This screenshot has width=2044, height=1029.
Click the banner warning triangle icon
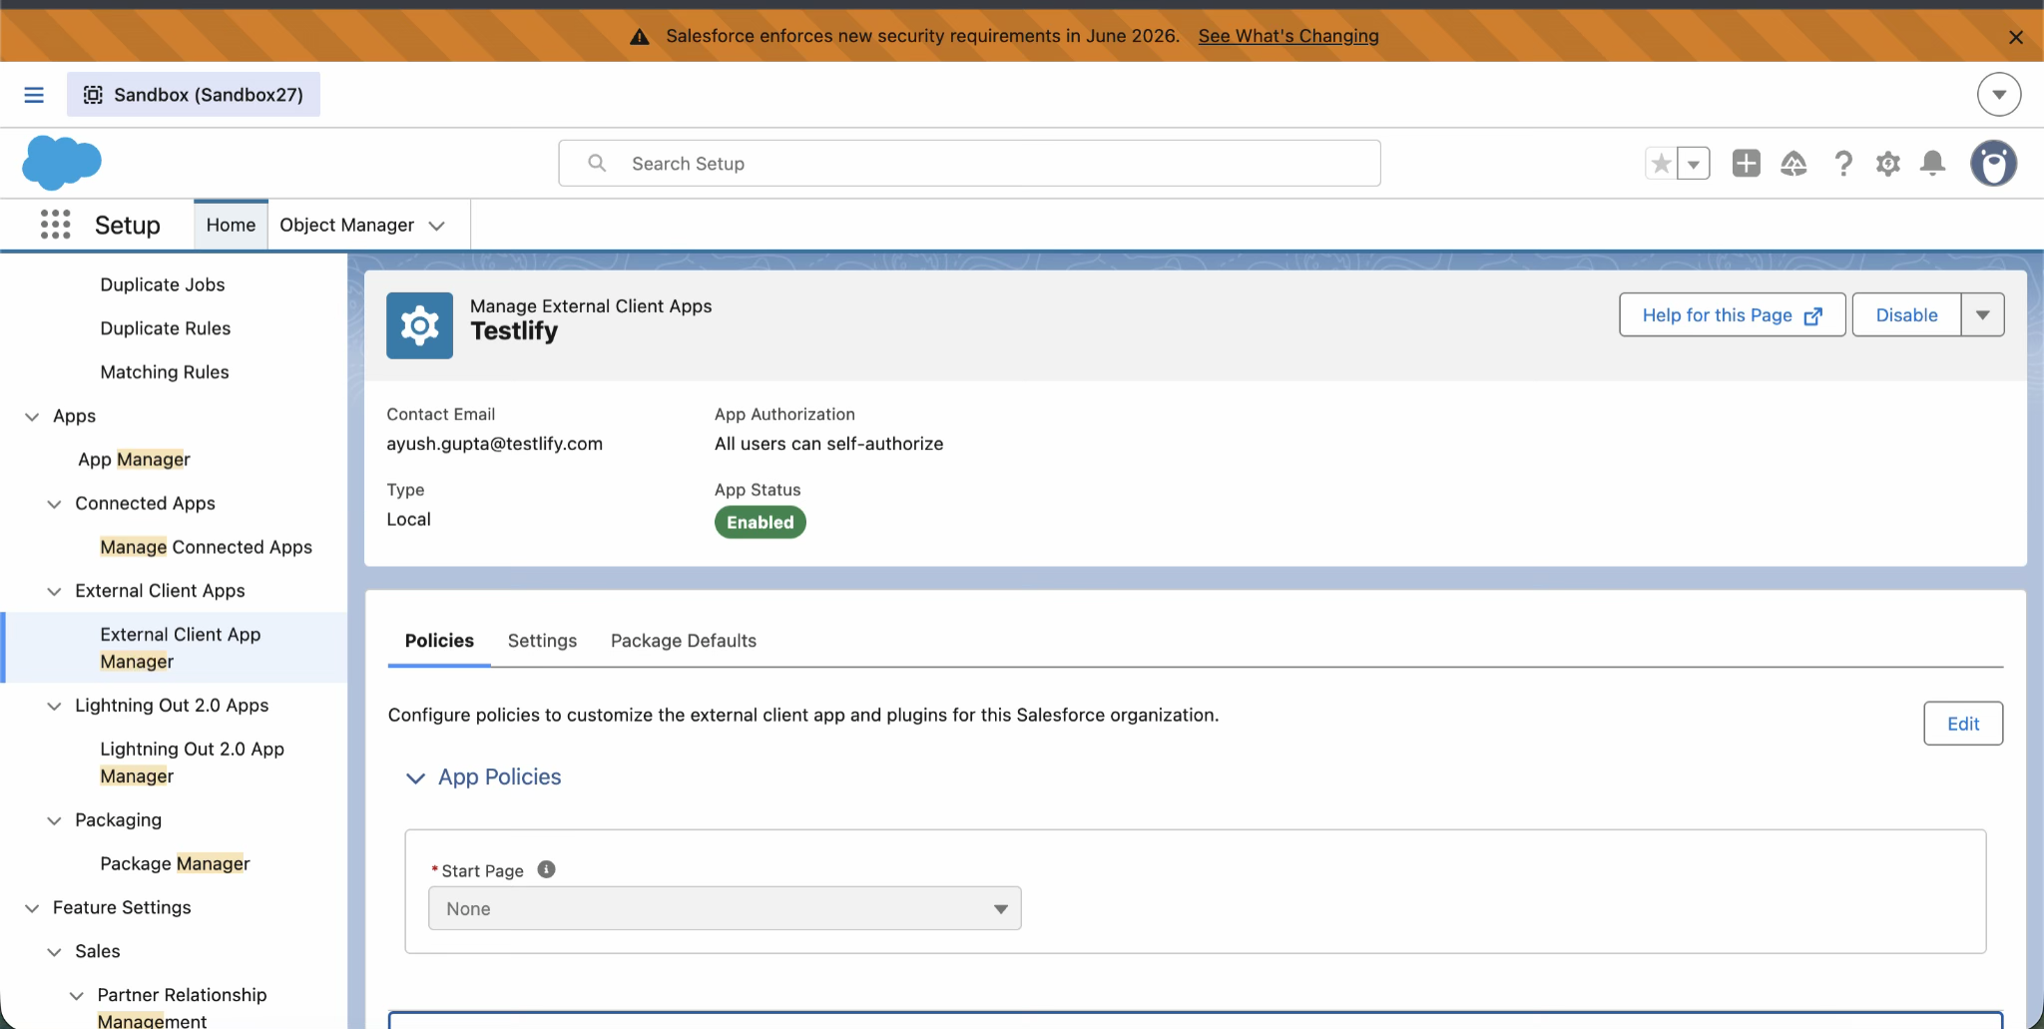click(x=640, y=37)
